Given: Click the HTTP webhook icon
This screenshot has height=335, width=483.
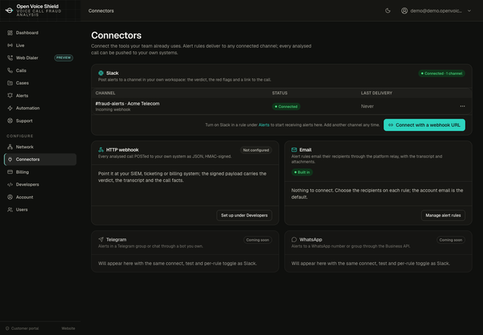Looking at the screenshot, I should click(x=100, y=149).
